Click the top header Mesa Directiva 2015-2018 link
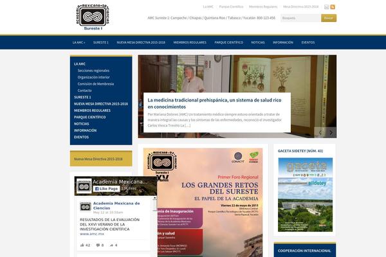This screenshot has width=386, height=257. [x=300, y=6]
